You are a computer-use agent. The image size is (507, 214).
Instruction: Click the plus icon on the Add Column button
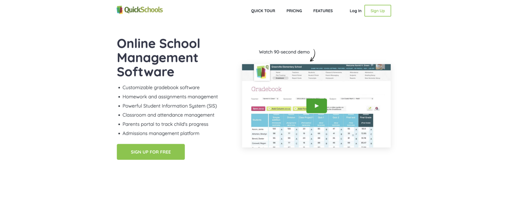pos(269,108)
